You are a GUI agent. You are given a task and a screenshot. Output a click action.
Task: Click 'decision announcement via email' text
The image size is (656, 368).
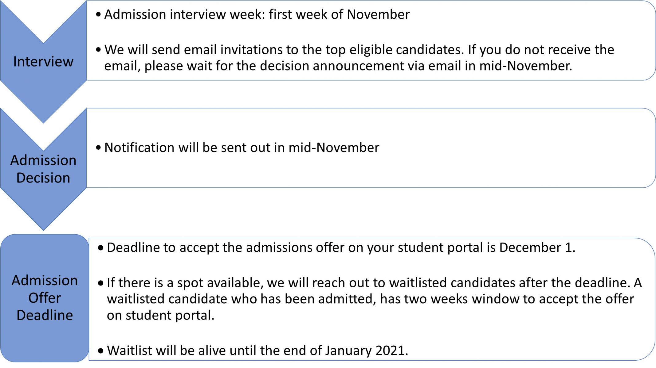tap(341, 66)
